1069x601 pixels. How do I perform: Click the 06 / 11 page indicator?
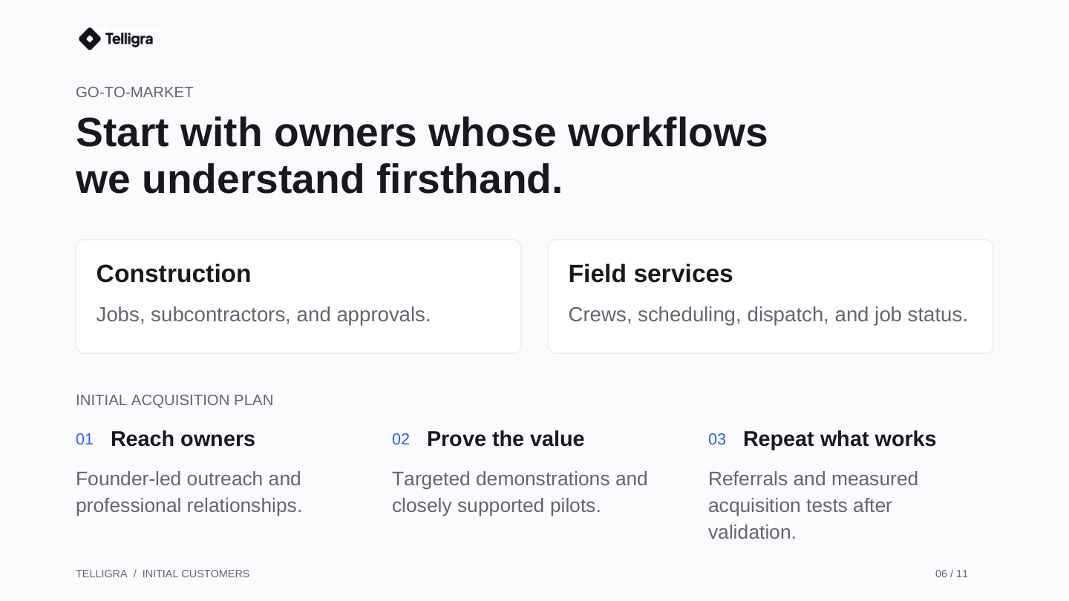pos(952,574)
